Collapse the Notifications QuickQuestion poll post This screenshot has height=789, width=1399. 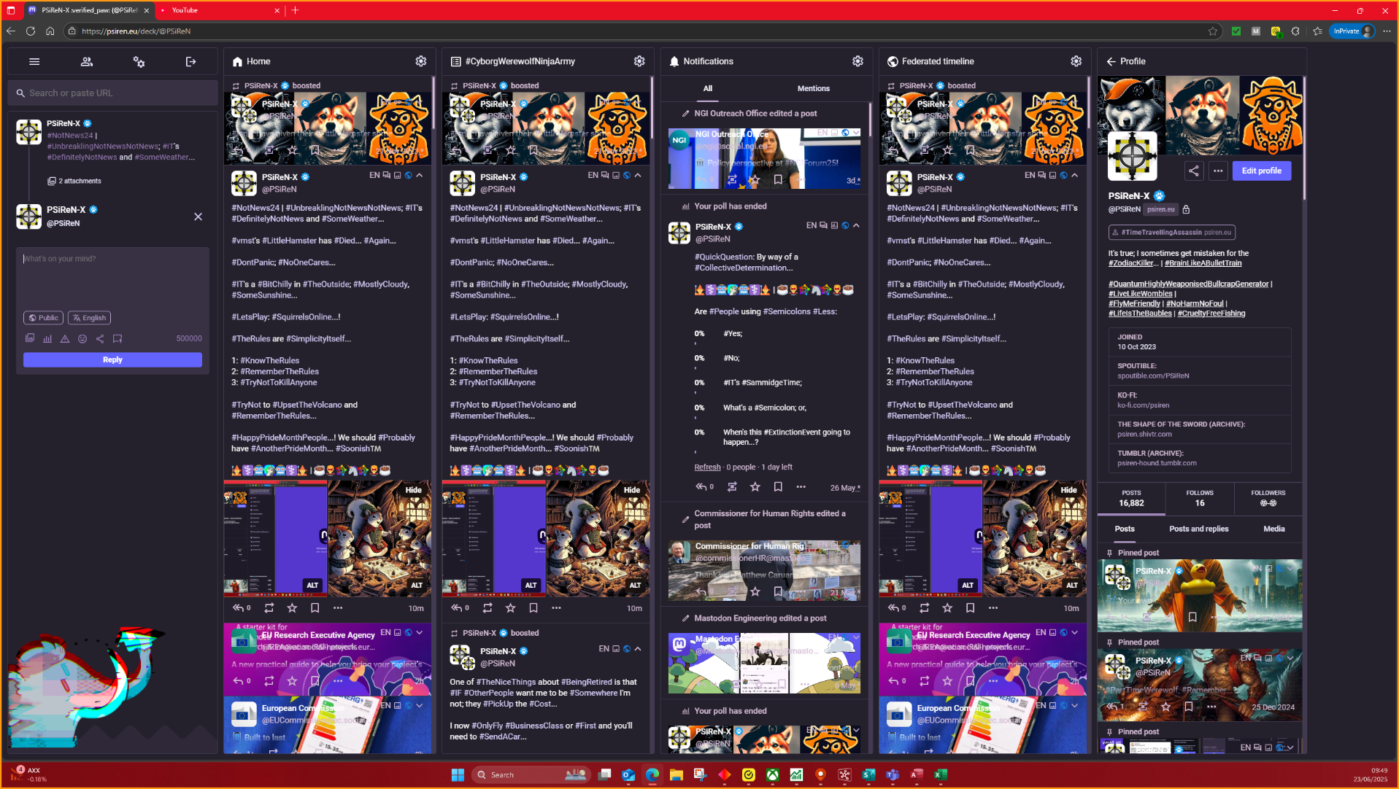click(856, 225)
